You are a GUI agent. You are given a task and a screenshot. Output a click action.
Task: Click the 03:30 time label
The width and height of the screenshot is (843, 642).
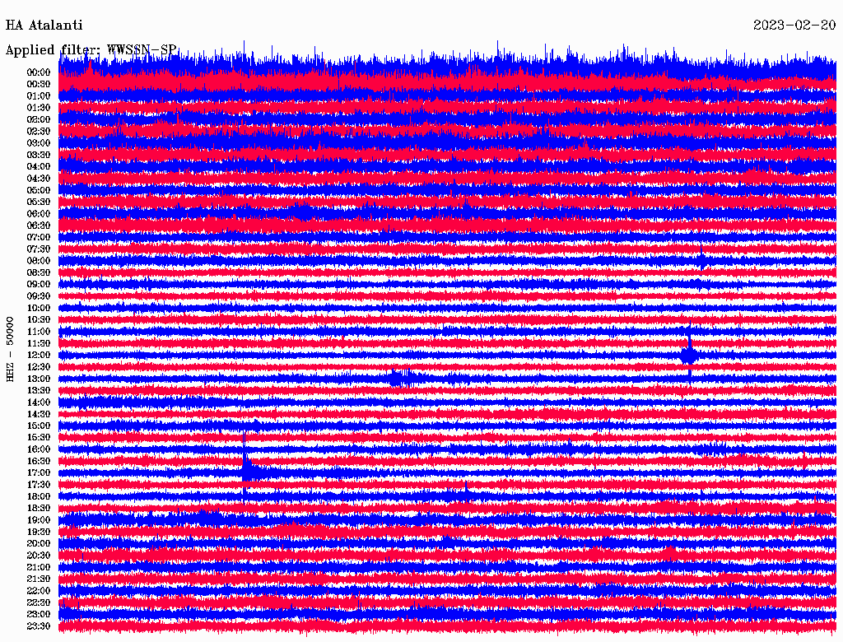[x=39, y=155]
